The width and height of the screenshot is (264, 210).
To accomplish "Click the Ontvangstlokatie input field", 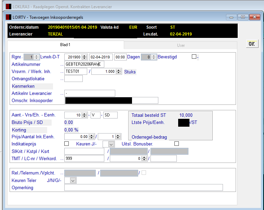I will [74, 79].
